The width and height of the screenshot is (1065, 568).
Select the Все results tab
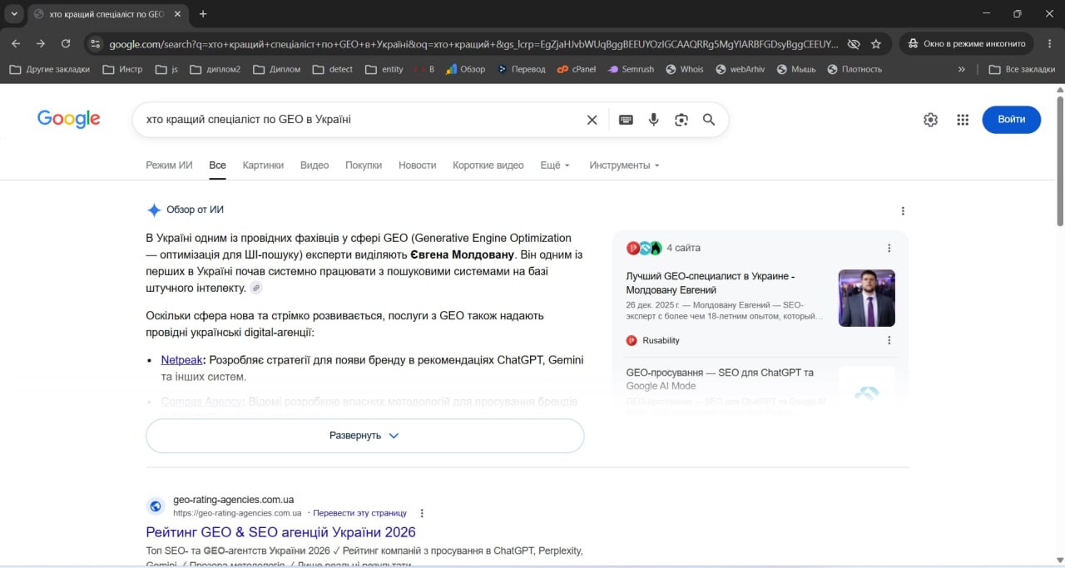click(x=217, y=165)
